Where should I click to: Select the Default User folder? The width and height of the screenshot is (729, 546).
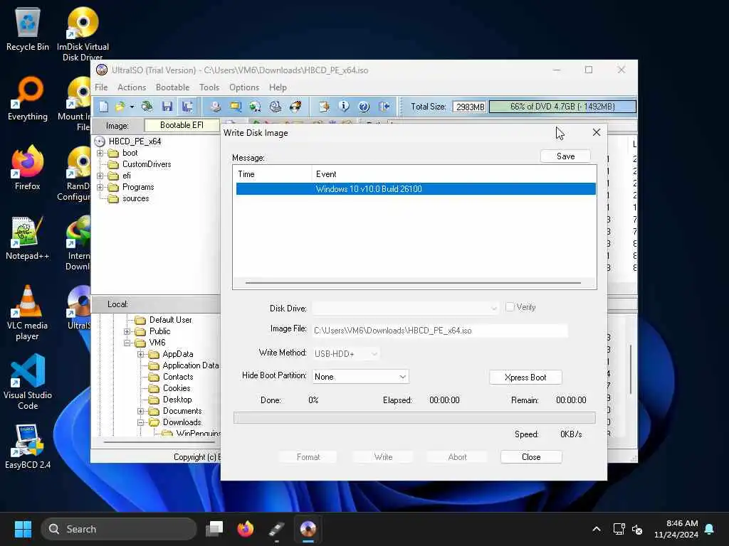170,320
